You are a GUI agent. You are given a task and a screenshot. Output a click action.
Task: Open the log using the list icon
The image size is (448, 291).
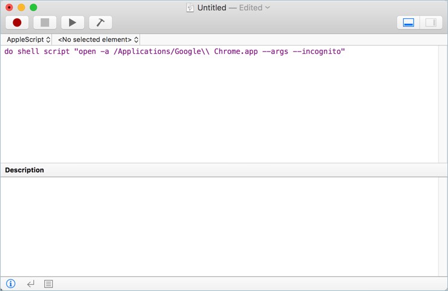(48, 284)
